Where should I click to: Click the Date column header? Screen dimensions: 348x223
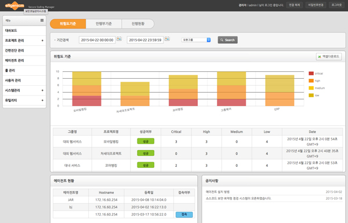312,131
